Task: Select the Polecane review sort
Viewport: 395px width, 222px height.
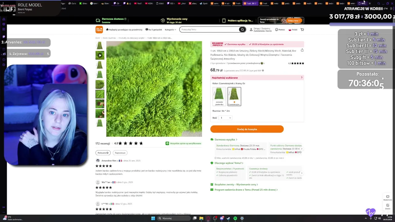Action: coord(103,153)
